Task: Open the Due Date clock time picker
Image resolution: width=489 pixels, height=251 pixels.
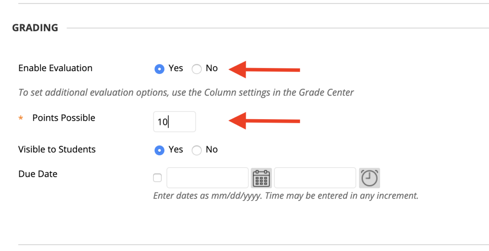Action: pos(370,178)
